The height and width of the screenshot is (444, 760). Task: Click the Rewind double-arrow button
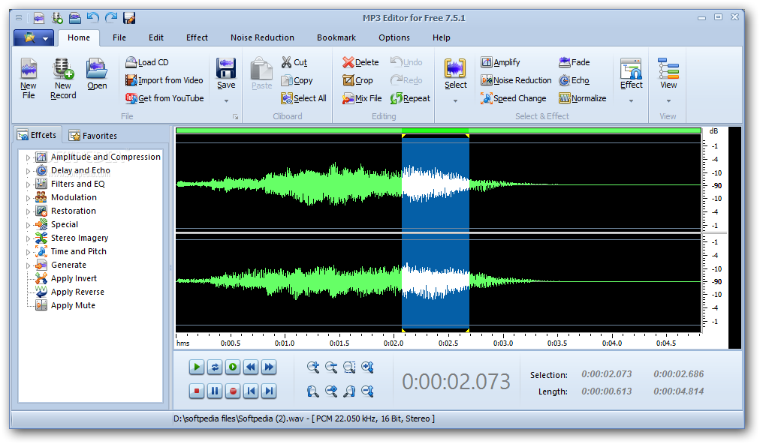click(251, 367)
